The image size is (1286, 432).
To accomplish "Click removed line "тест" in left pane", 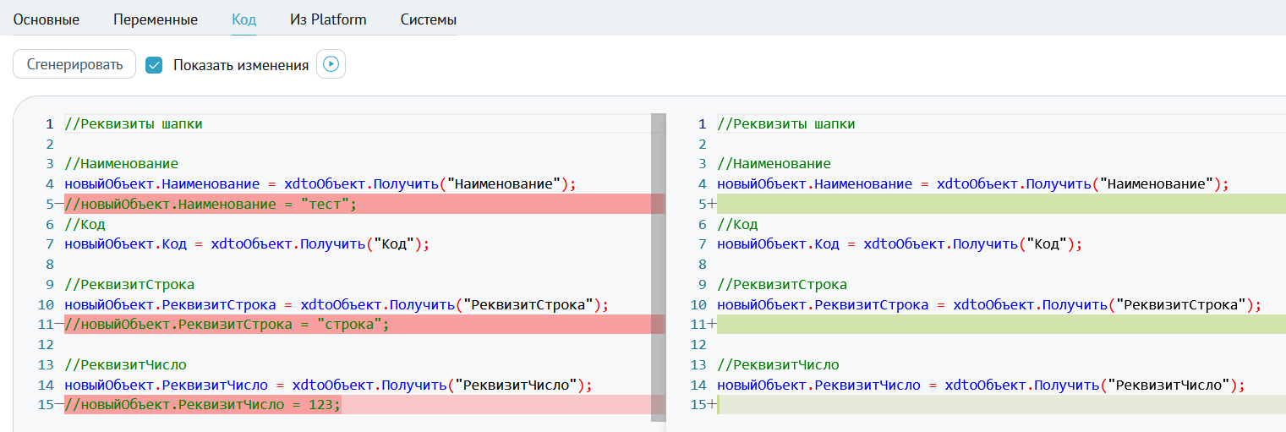I will click(364, 205).
